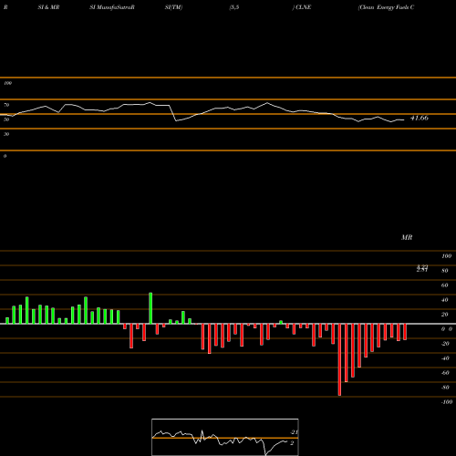Click the MR axis label -60
Viewport: 456px width, 456px height.
[445, 373]
